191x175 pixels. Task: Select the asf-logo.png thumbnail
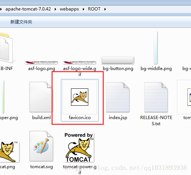point(41,62)
